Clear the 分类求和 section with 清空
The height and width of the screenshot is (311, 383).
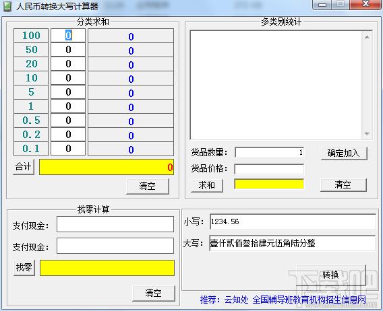pyautogui.click(x=148, y=186)
